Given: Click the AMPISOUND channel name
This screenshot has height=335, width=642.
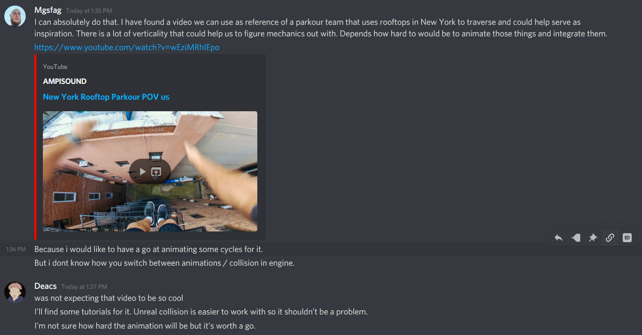Looking at the screenshot, I should [x=65, y=81].
